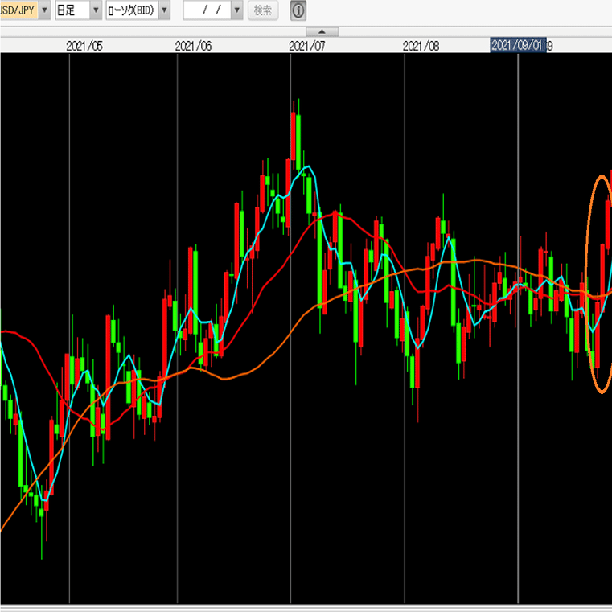Open the 日足 timeframe dropdown

coord(96,10)
